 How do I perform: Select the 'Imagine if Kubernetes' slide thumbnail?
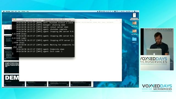pyautogui.click(x=12, y=67)
